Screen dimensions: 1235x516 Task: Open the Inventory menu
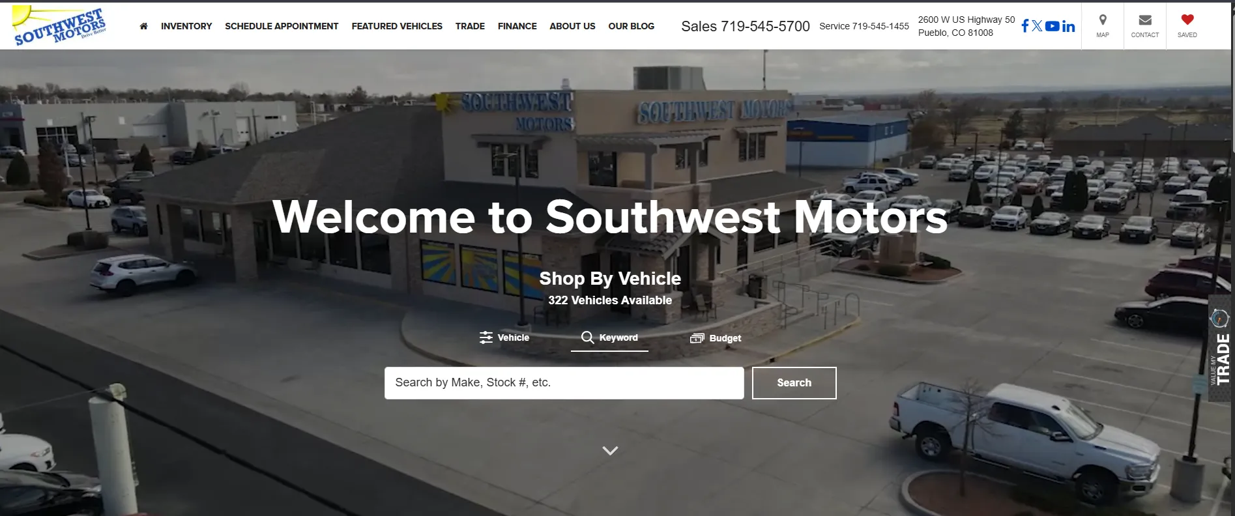pos(186,26)
